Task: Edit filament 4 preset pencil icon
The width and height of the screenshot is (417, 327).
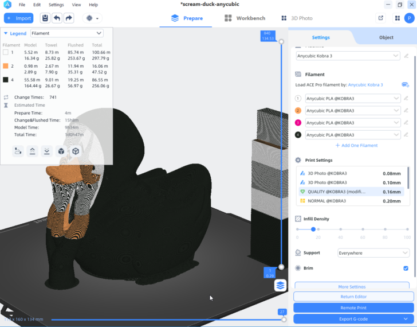Action: click(406, 135)
